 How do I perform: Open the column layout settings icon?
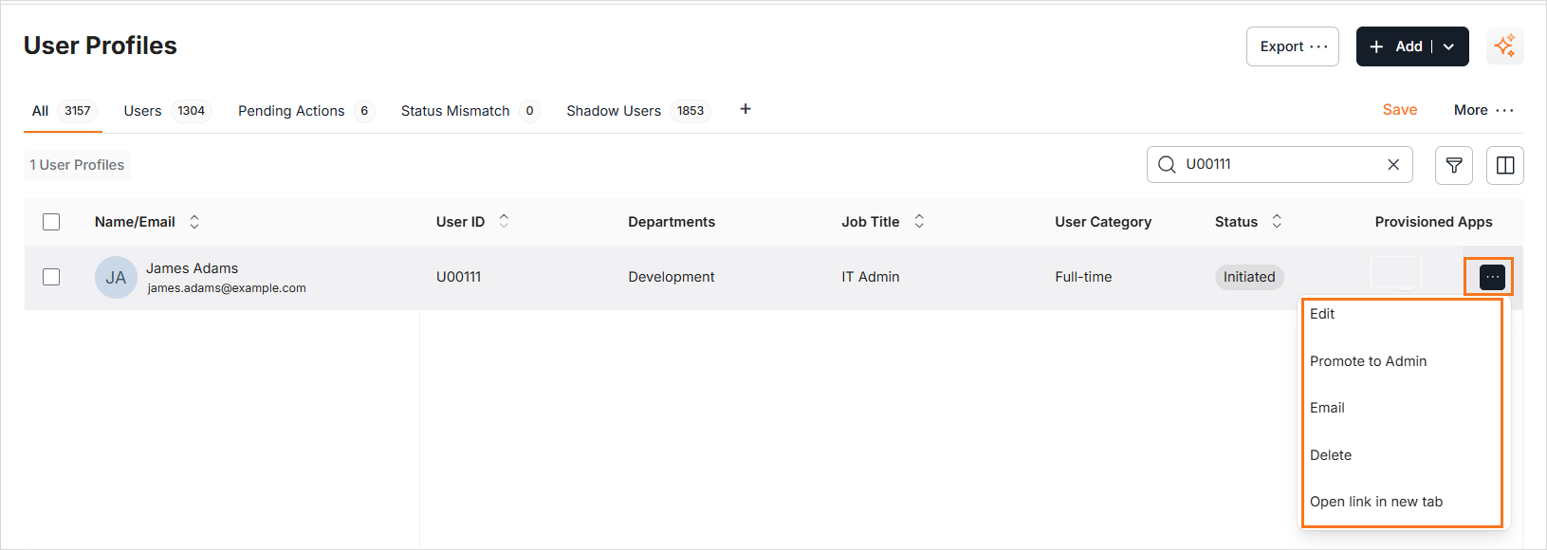1504,165
